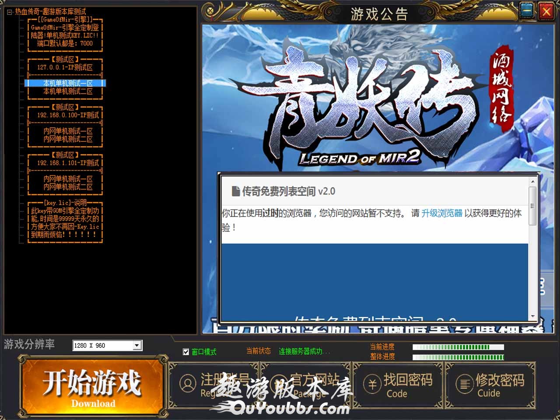Open 注册账号 register account button
The width and height of the screenshot is (560, 420).
pyautogui.click(x=214, y=385)
